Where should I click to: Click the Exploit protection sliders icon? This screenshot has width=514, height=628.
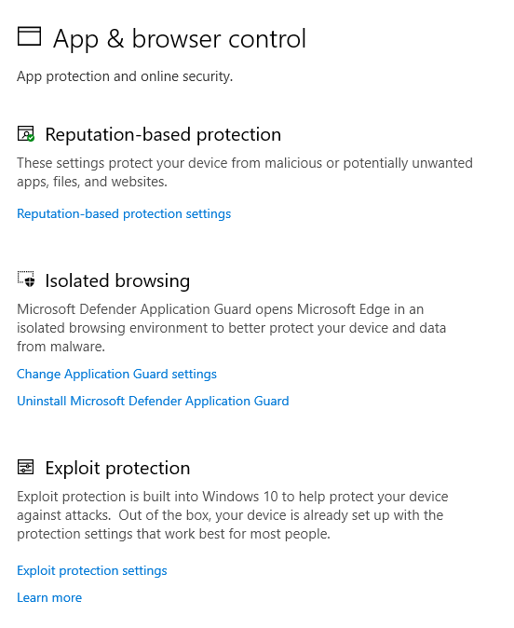pos(26,467)
